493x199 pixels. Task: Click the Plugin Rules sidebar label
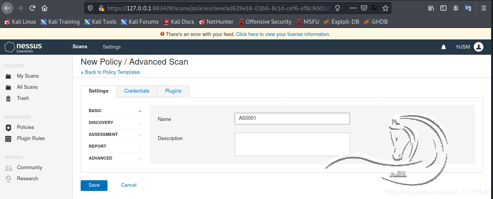coord(31,139)
